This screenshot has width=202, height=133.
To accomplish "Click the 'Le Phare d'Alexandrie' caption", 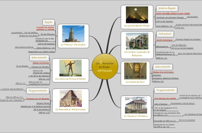I will point(73,45).
